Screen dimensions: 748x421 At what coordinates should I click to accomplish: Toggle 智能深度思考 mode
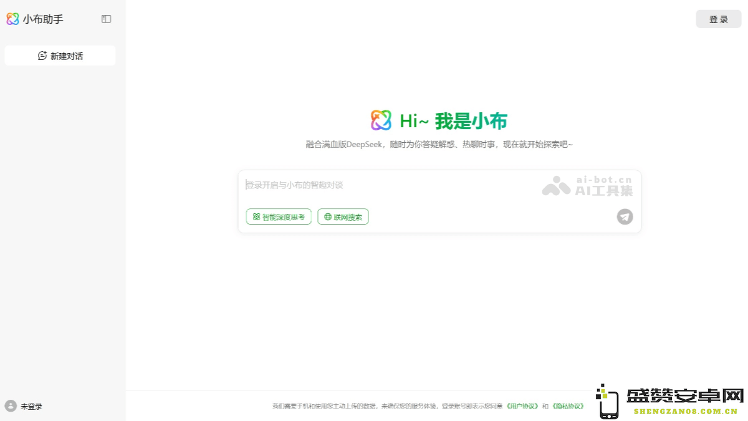[279, 216]
